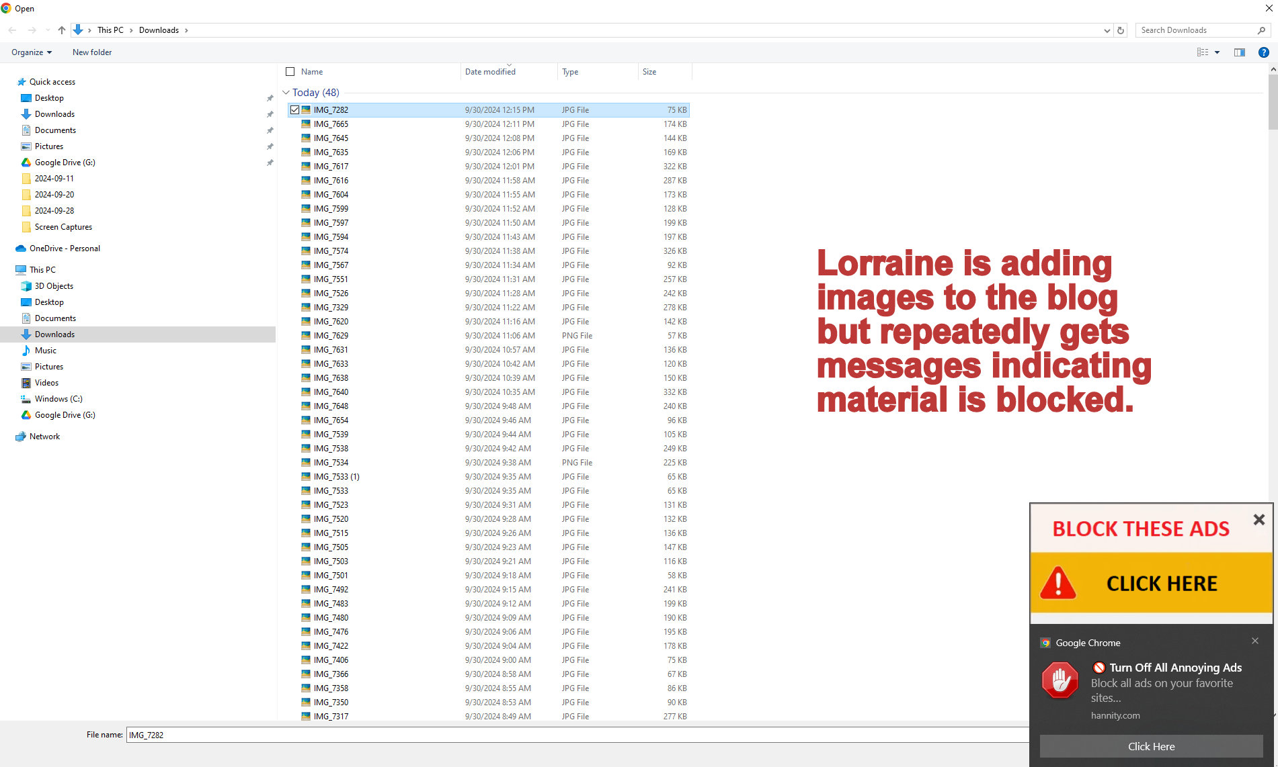This screenshot has width=1278, height=767.
Task: Click the yellow CLICK HERE ad banner
Action: (x=1151, y=583)
